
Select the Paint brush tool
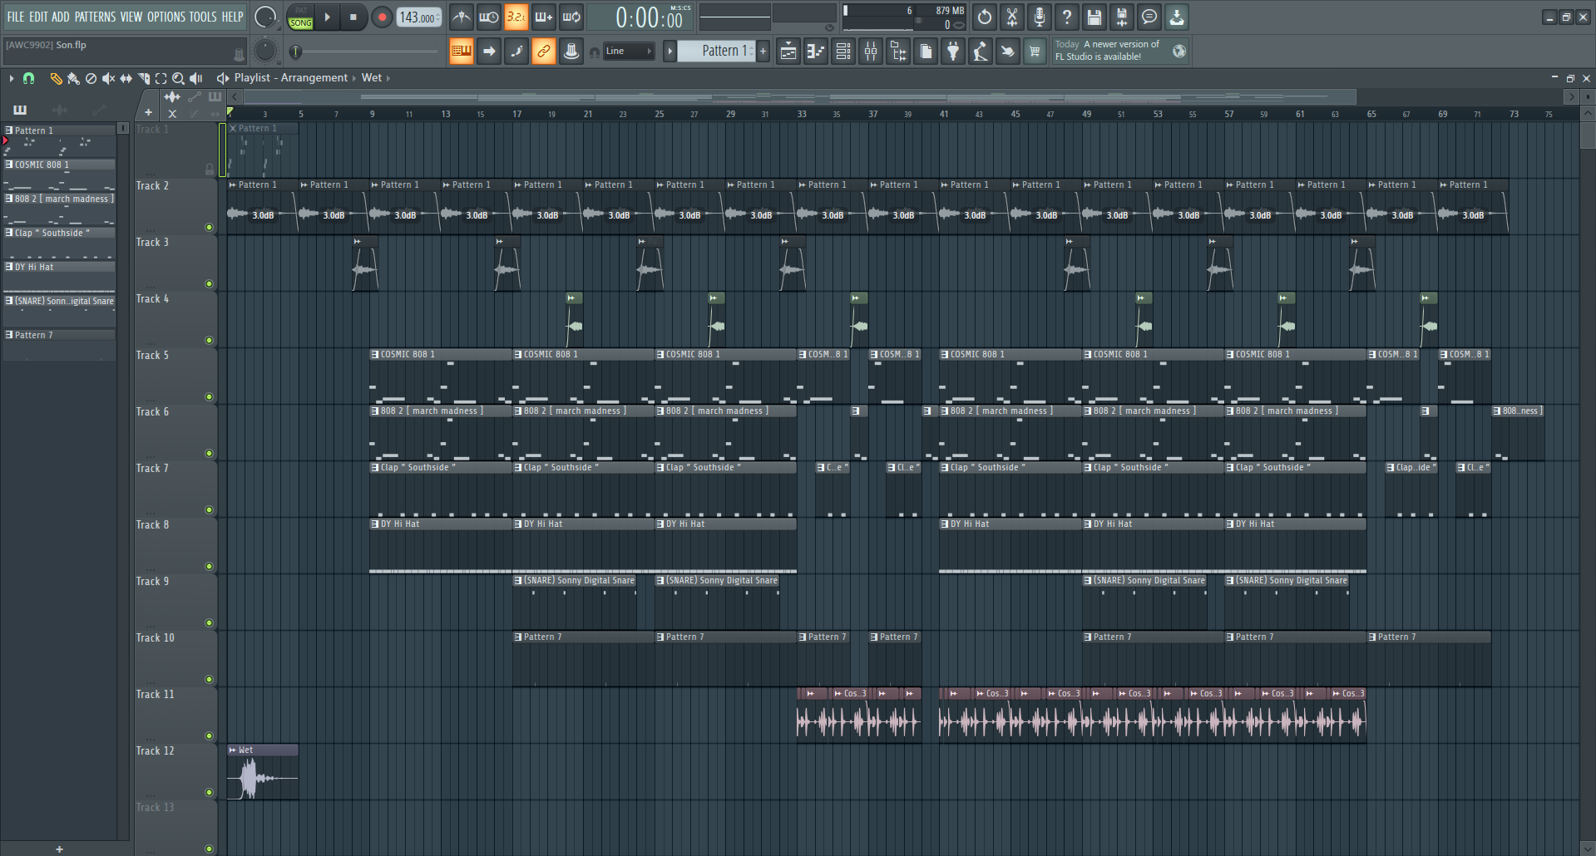pos(73,78)
